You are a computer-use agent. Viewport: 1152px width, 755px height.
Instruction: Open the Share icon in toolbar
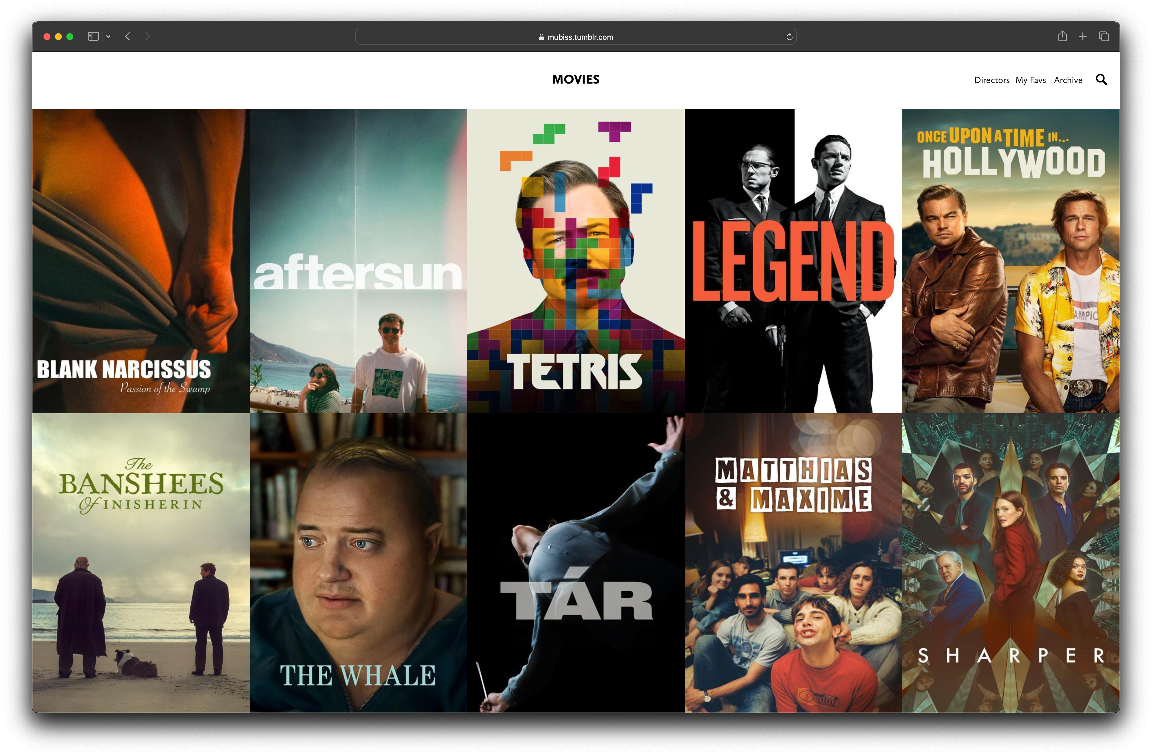click(x=1062, y=36)
